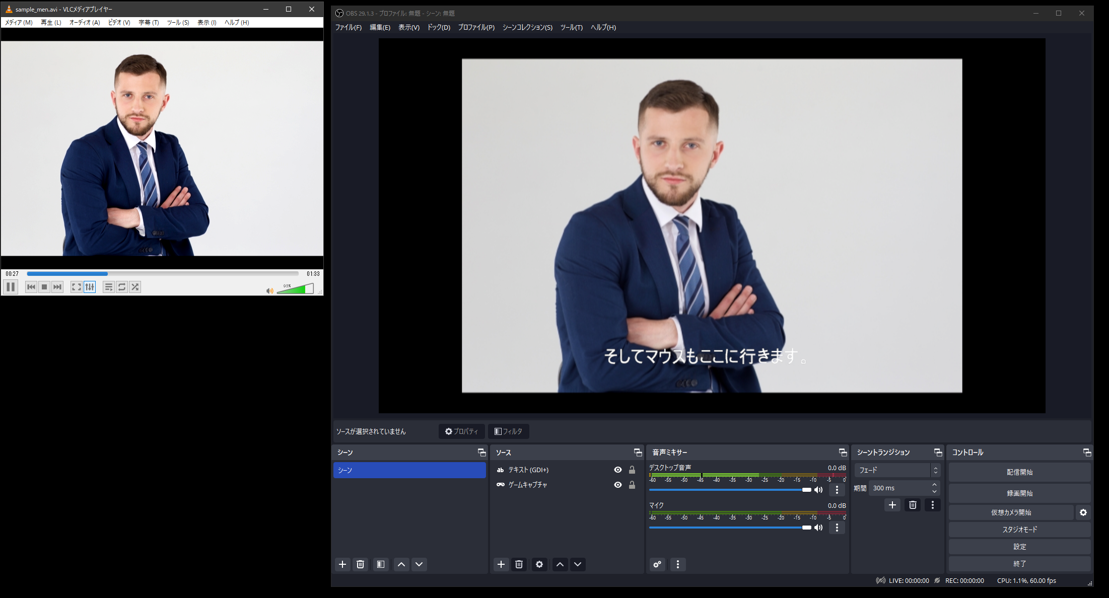Toggle VLC loop playback icon
This screenshot has height=598, width=1109.
point(122,287)
